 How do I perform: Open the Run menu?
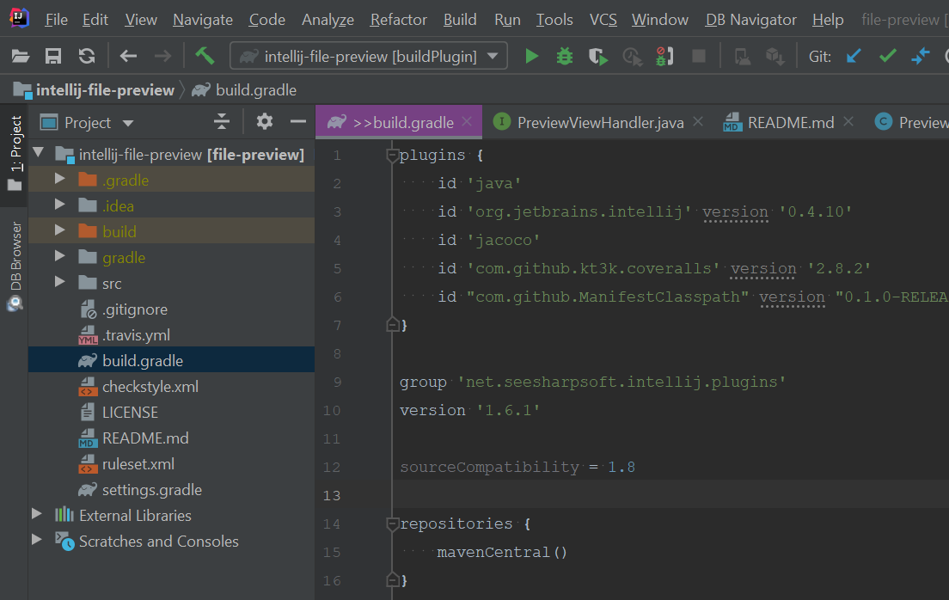pos(507,20)
